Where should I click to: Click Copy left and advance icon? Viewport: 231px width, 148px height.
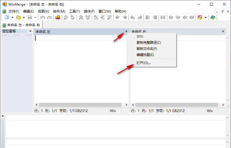click(x=140, y=17)
